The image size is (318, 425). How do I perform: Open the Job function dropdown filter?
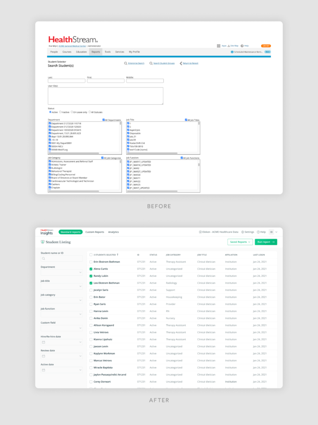point(61,314)
